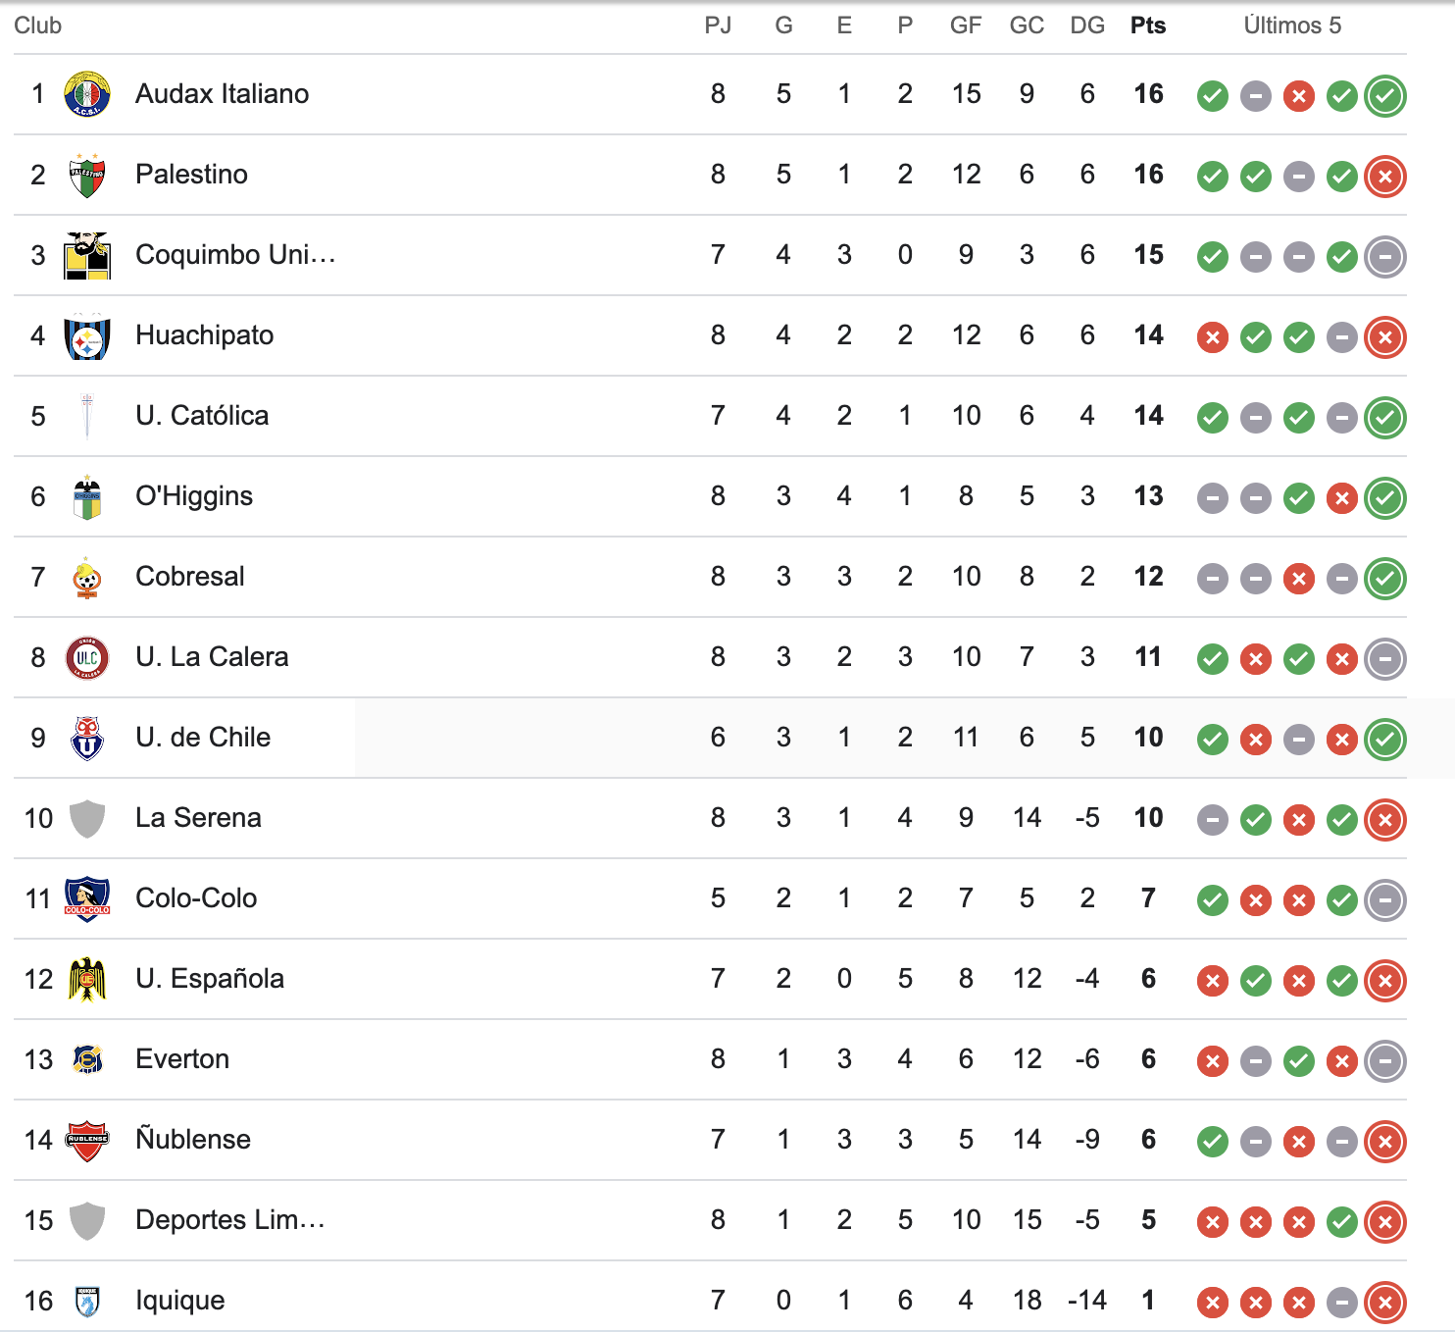The height and width of the screenshot is (1332, 1455).
Task: Click the DG column header
Action: point(1087,26)
